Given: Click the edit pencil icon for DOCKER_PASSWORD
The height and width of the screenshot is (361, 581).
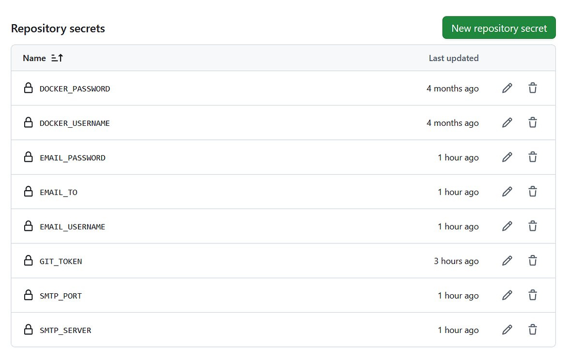Looking at the screenshot, I should pyautogui.click(x=507, y=88).
